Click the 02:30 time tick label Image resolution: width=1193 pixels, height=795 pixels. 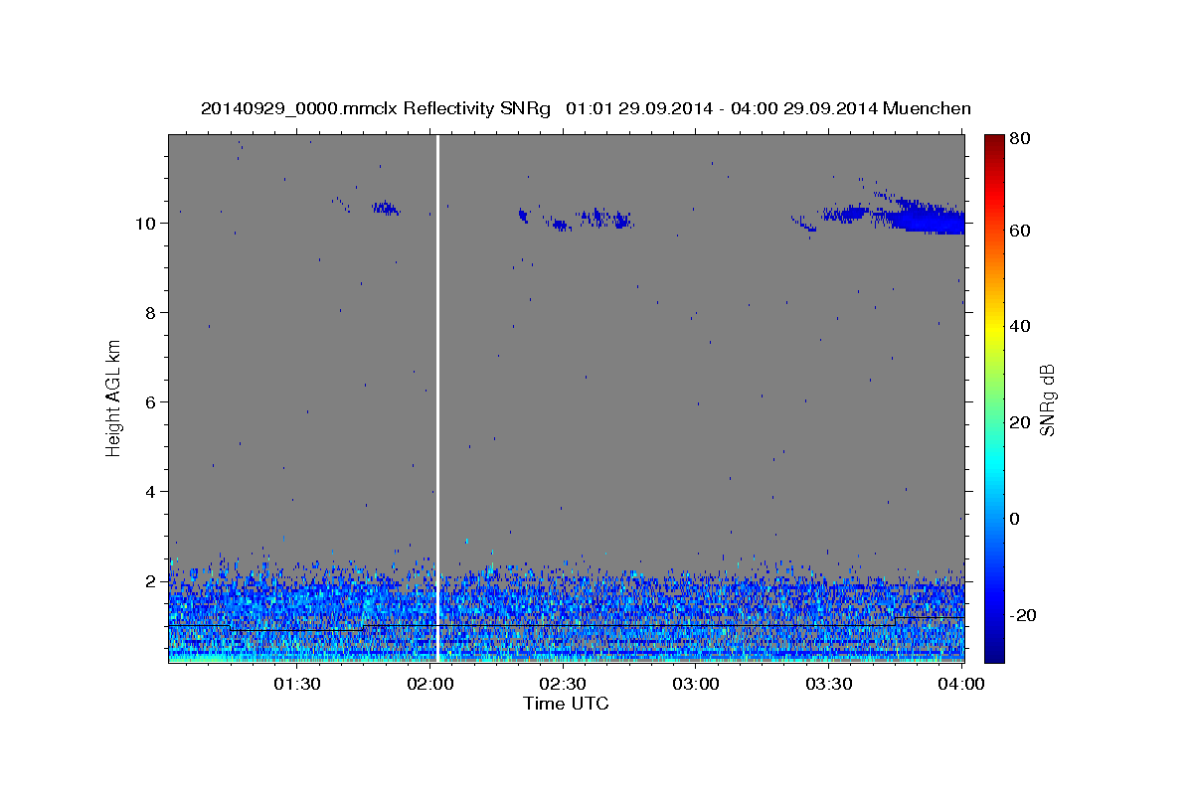click(x=563, y=684)
